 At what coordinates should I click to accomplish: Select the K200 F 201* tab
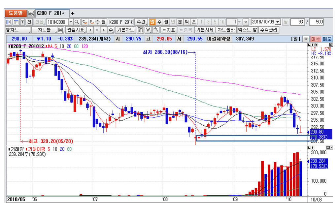pyautogui.click(x=52, y=13)
